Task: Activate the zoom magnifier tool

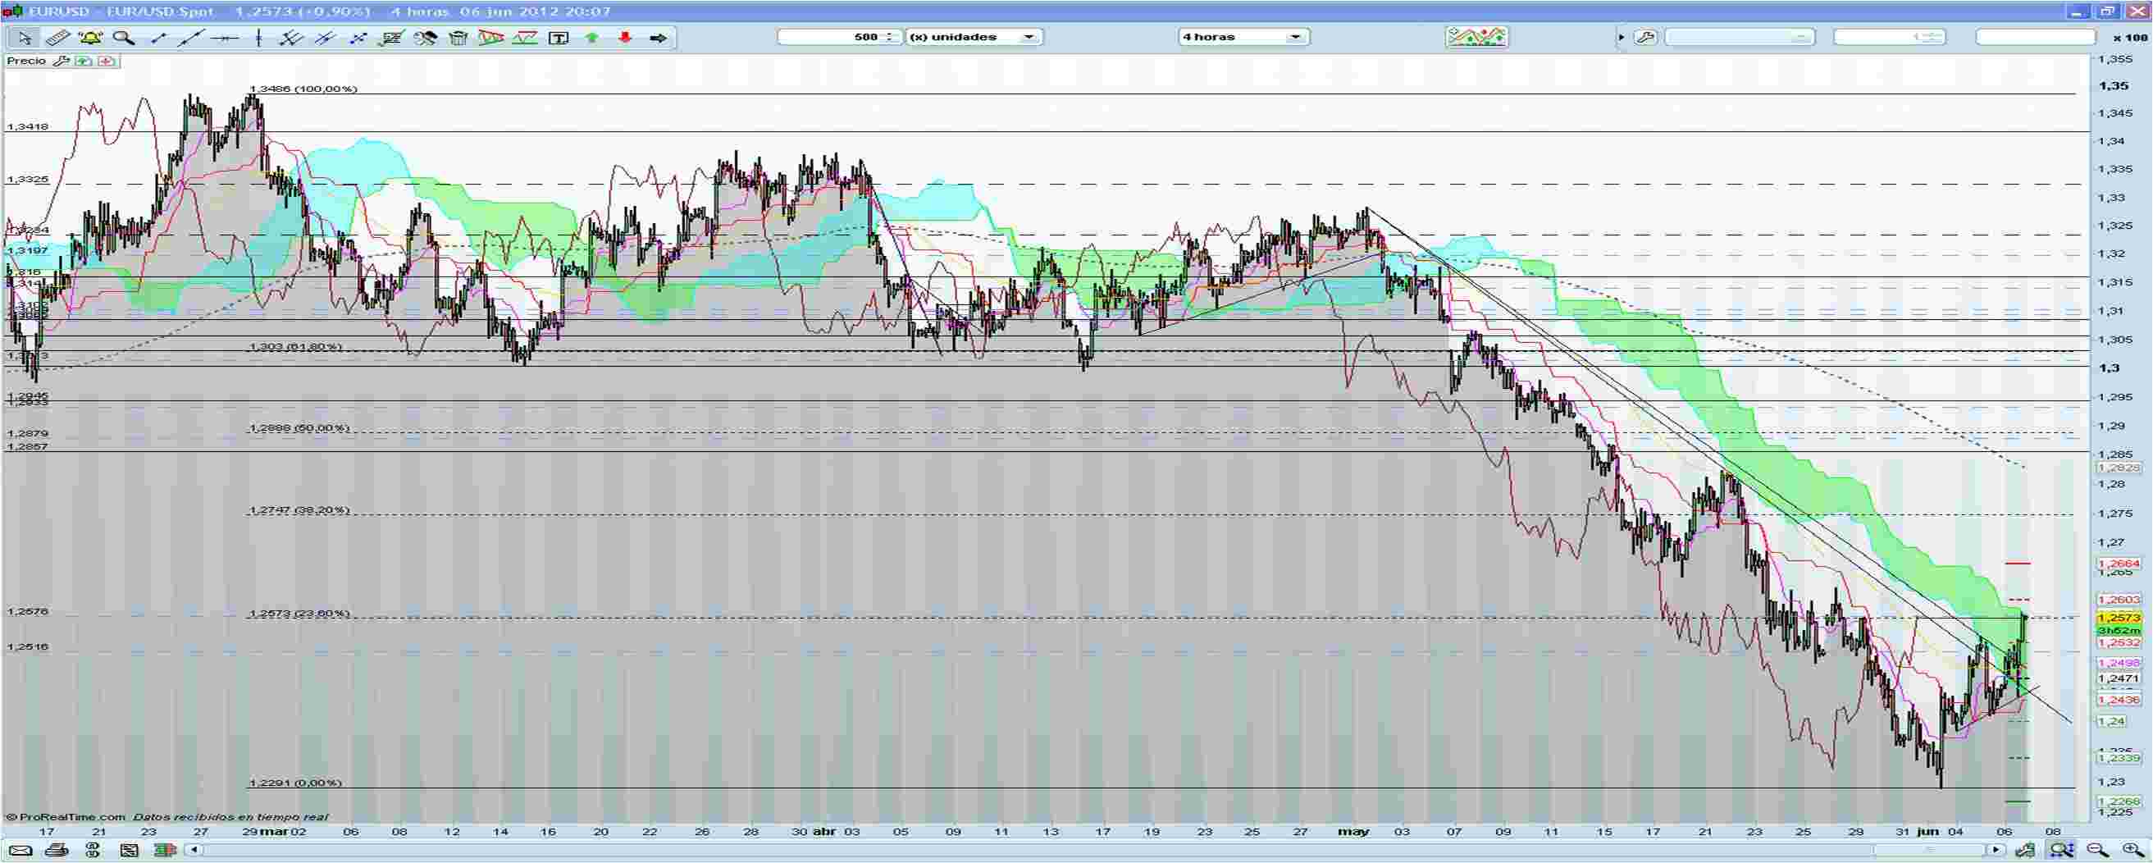Action: [x=125, y=37]
